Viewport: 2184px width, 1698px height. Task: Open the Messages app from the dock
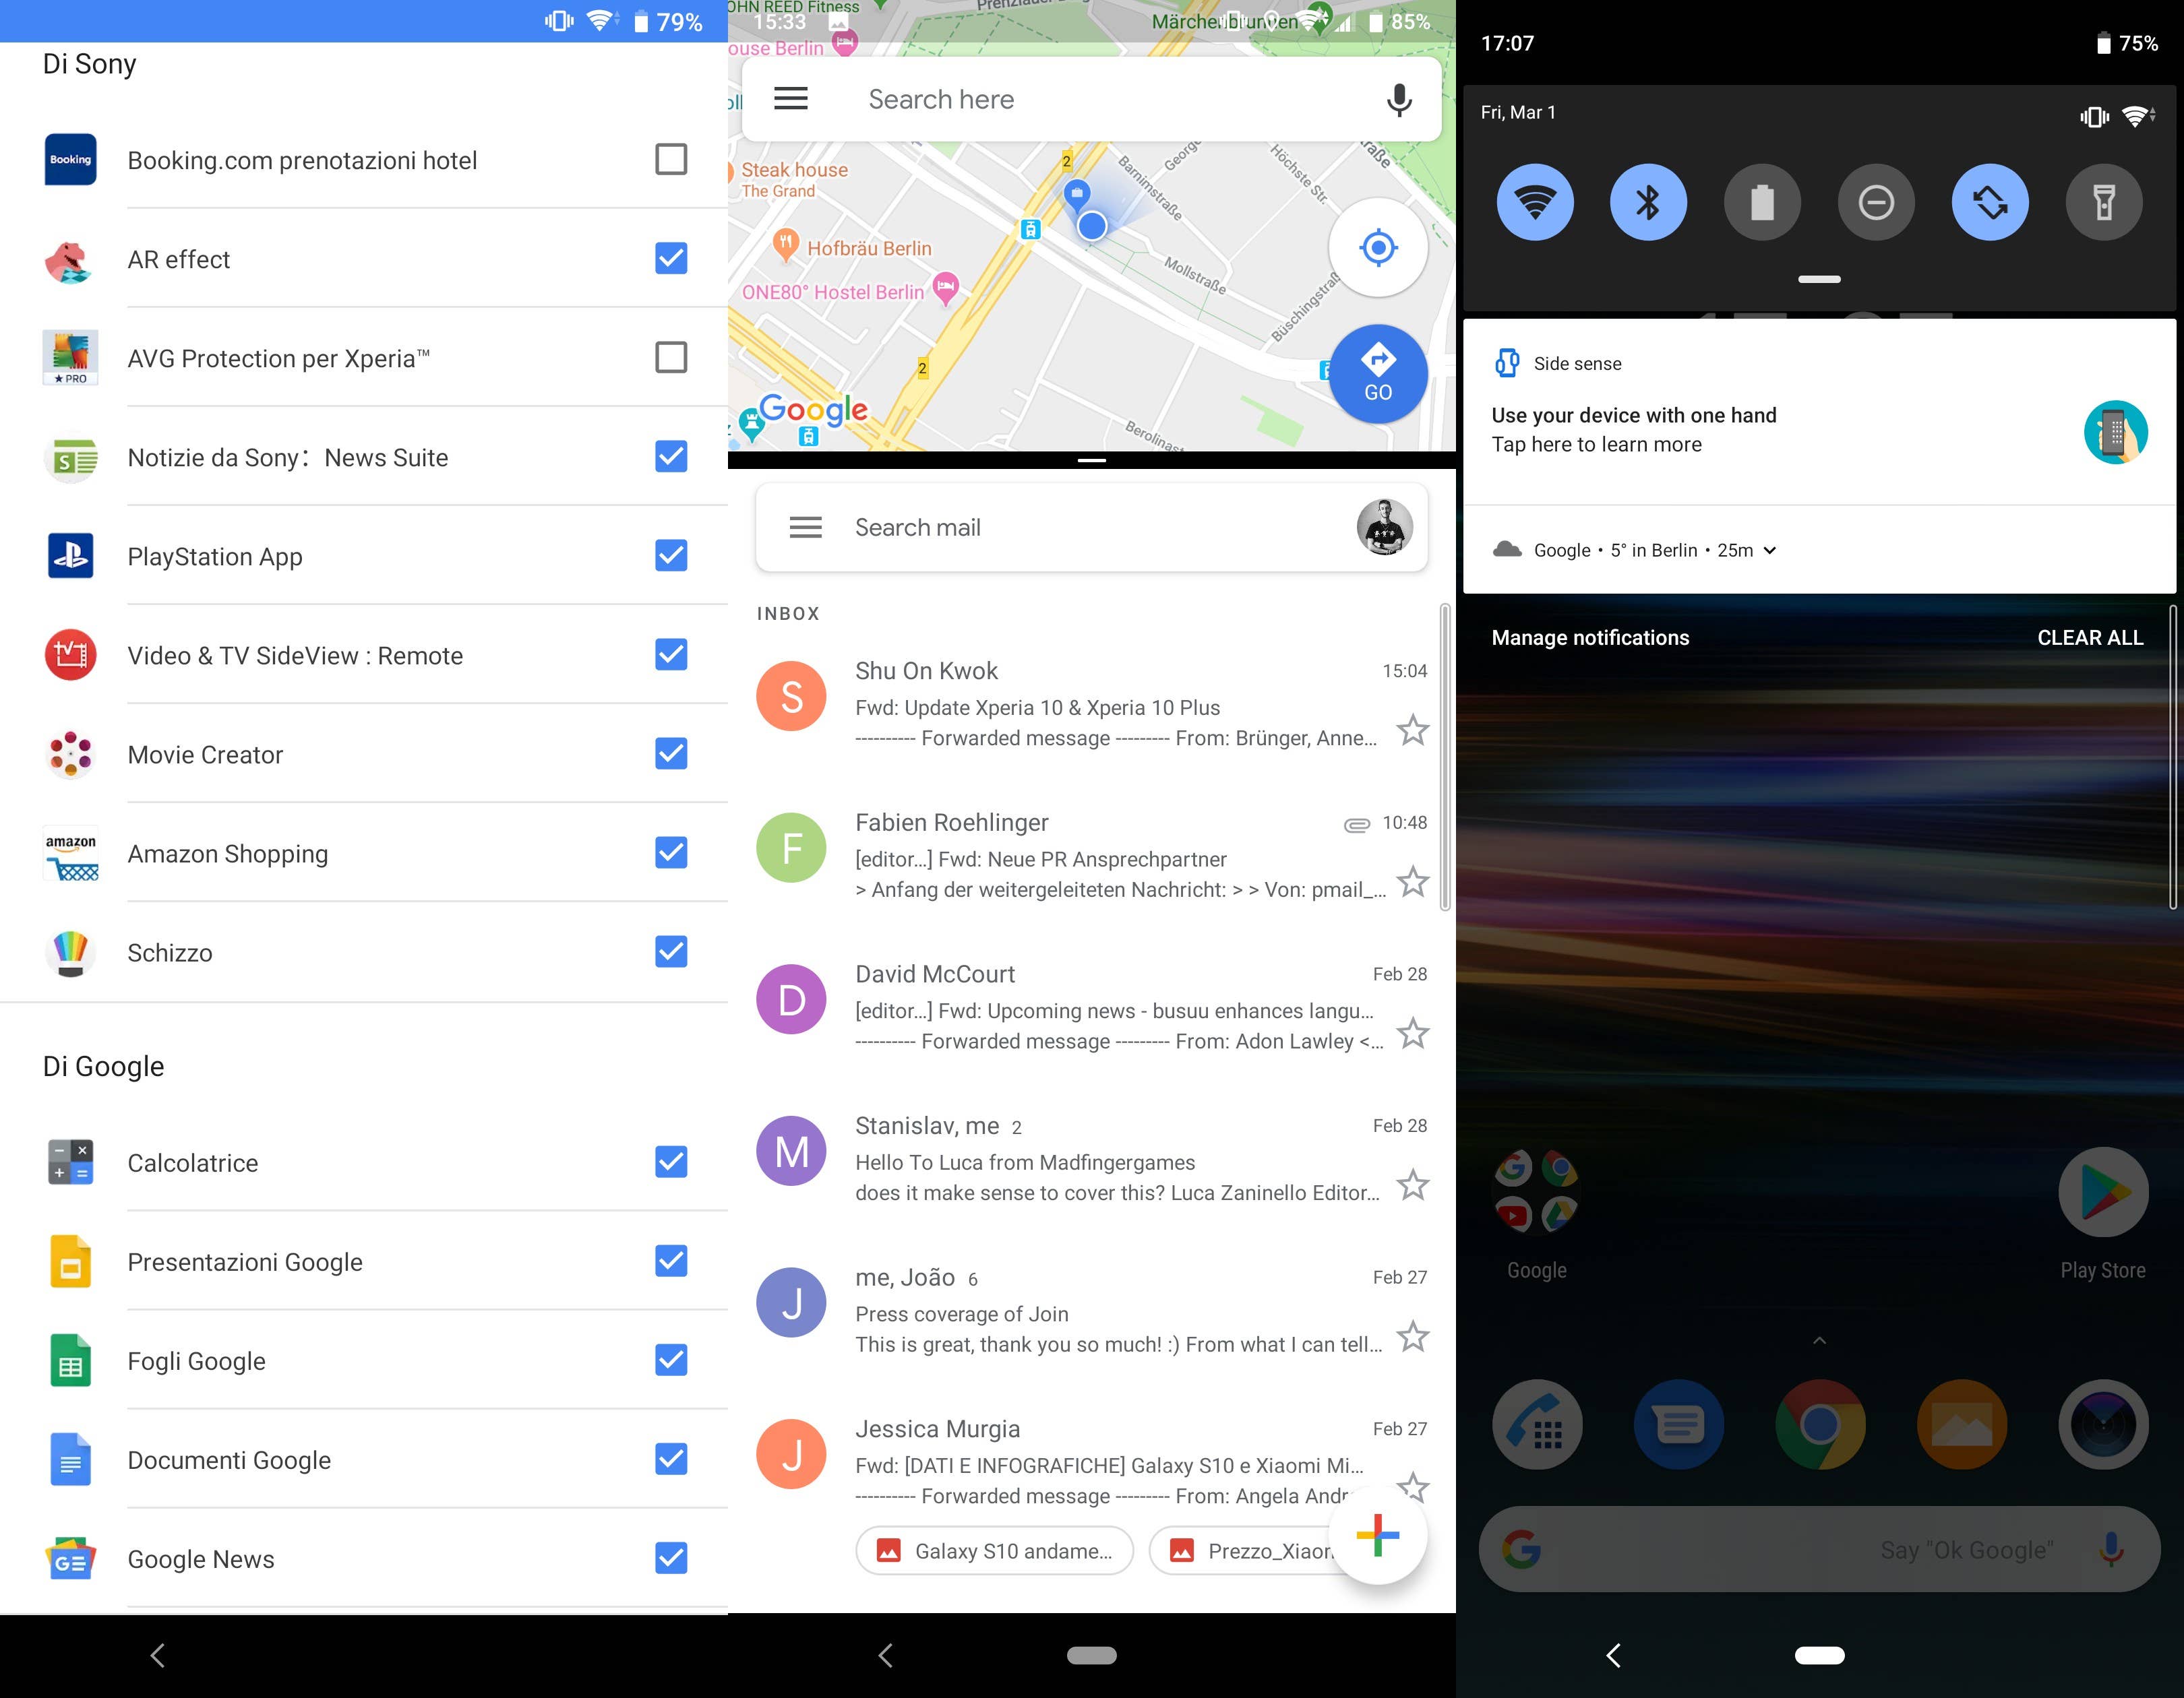pos(1678,1425)
